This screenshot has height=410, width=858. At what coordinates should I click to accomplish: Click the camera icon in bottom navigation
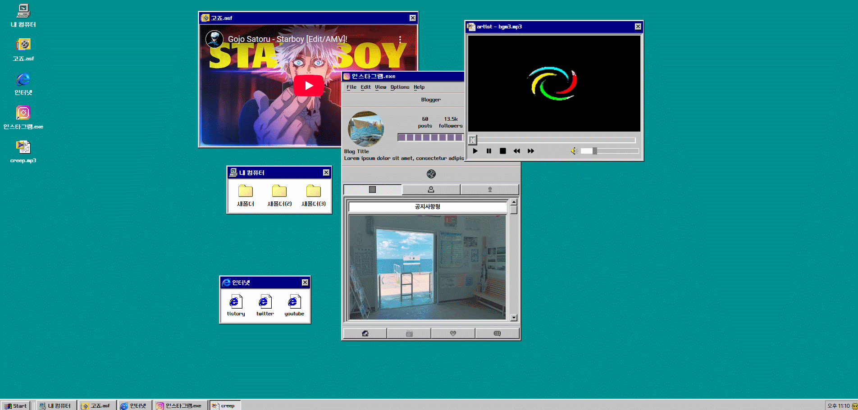click(409, 333)
